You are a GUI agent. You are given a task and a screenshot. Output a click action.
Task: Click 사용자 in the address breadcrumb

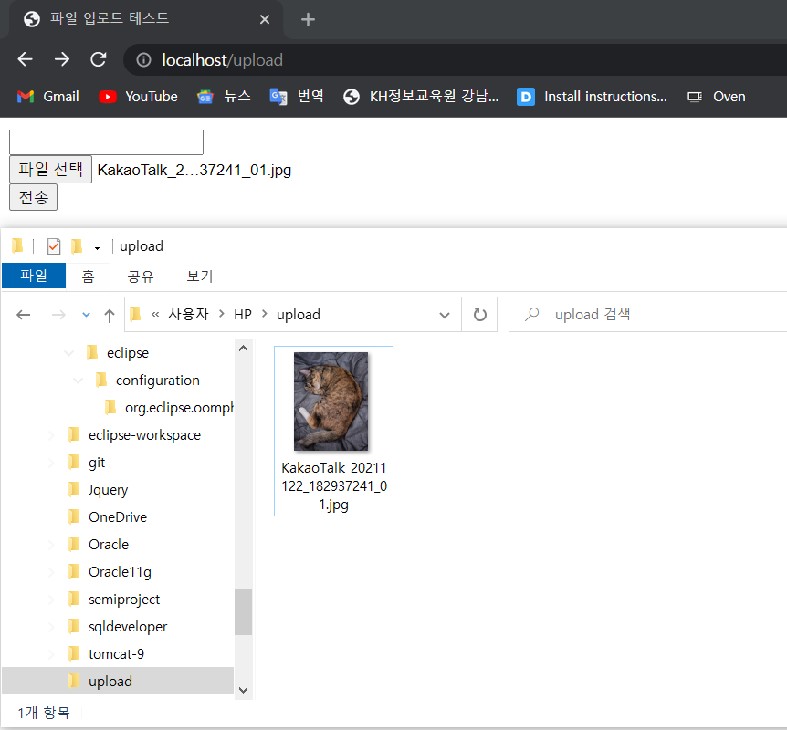click(188, 314)
